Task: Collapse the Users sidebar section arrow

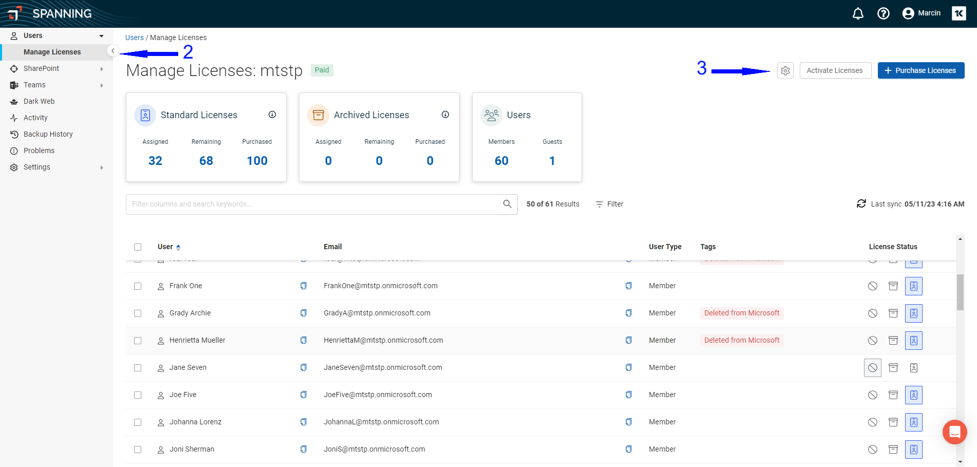Action: coord(101,36)
